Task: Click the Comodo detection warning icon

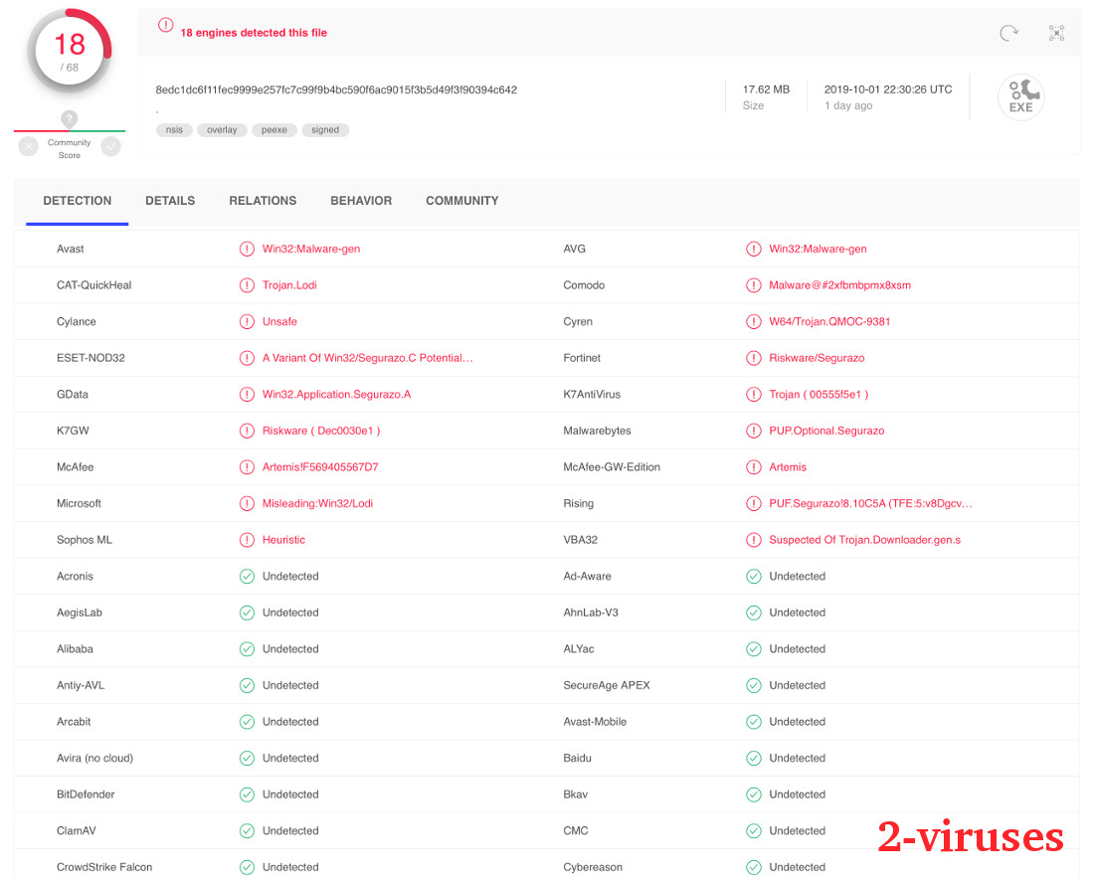Action: click(754, 285)
